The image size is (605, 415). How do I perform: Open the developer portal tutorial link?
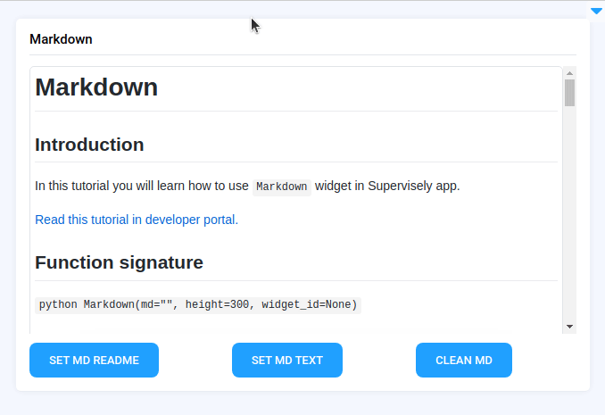coord(137,220)
